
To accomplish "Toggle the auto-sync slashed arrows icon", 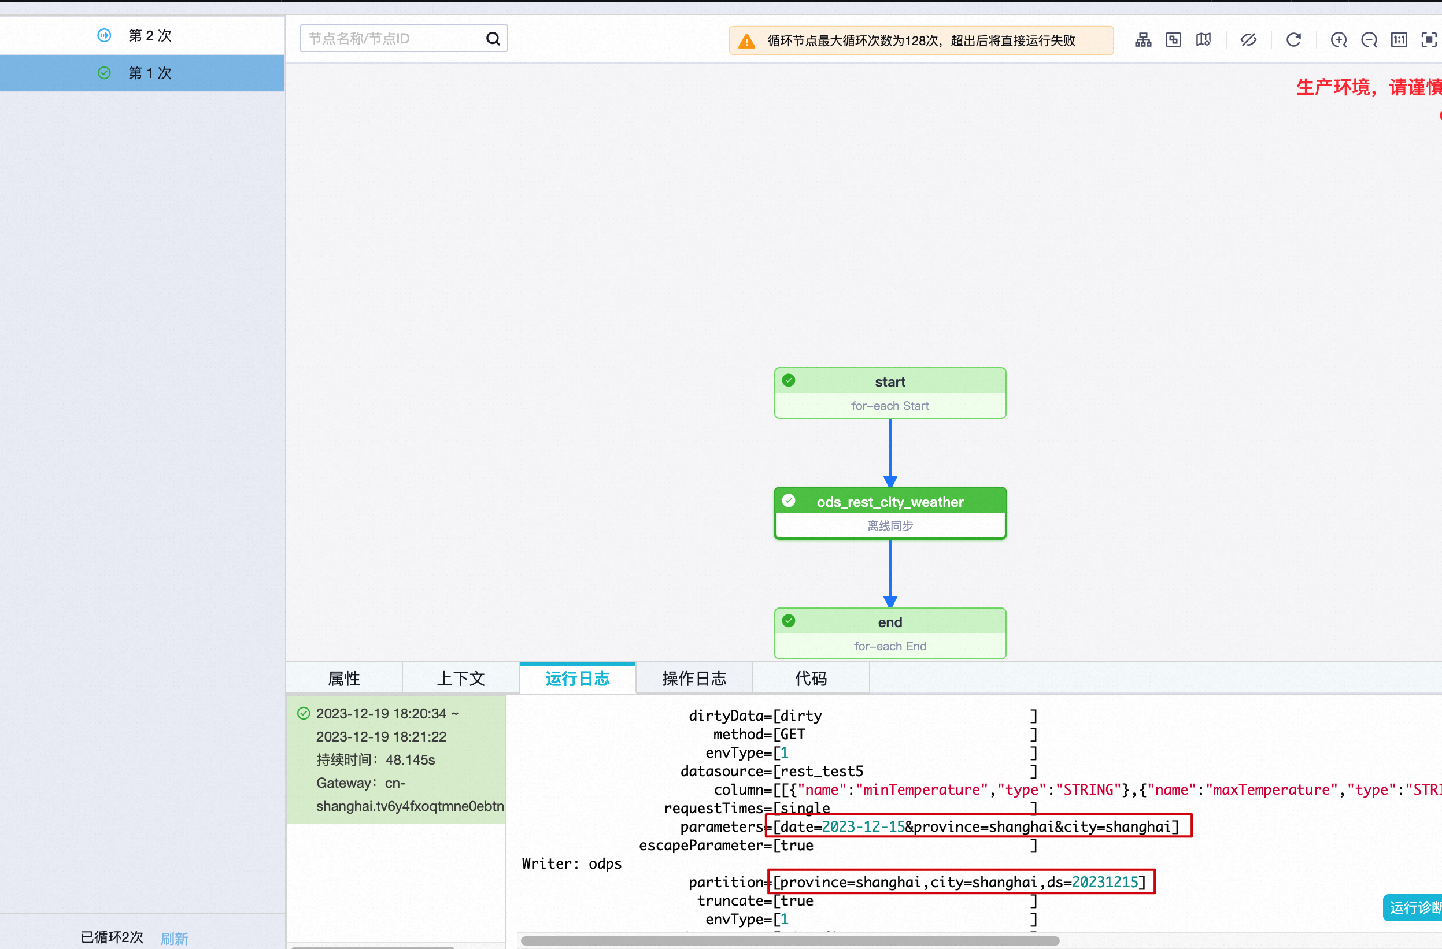I will click(x=1248, y=40).
